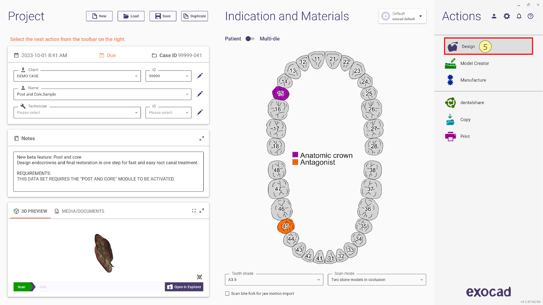Viewport: 543px width, 305px height.
Task: Open user account icon
Action: (x=494, y=16)
